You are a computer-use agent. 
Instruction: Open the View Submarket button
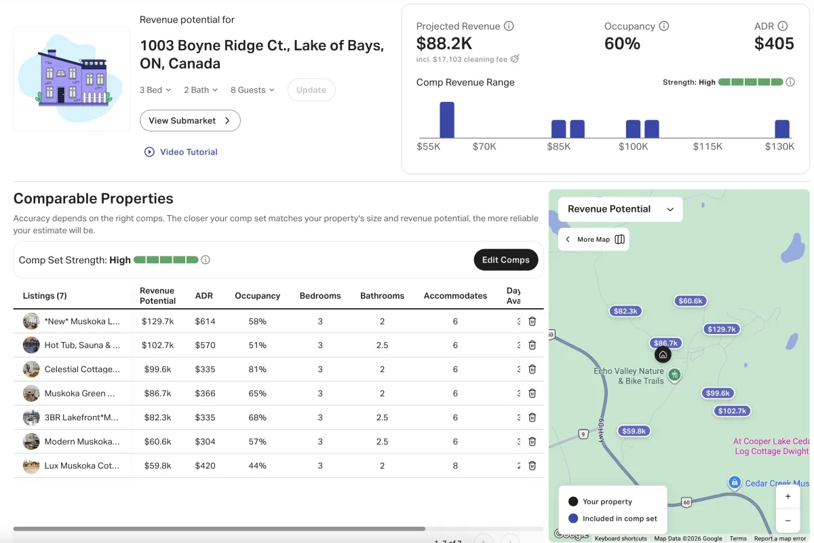[x=190, y=121]
